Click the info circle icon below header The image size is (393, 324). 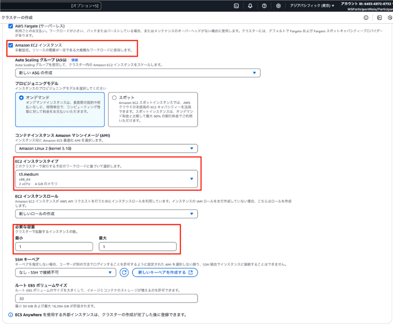(x=366, y=18)
